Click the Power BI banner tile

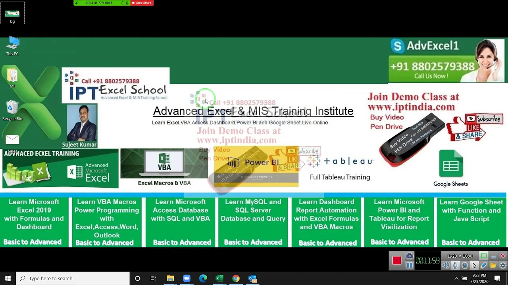[x=256, y=167]
